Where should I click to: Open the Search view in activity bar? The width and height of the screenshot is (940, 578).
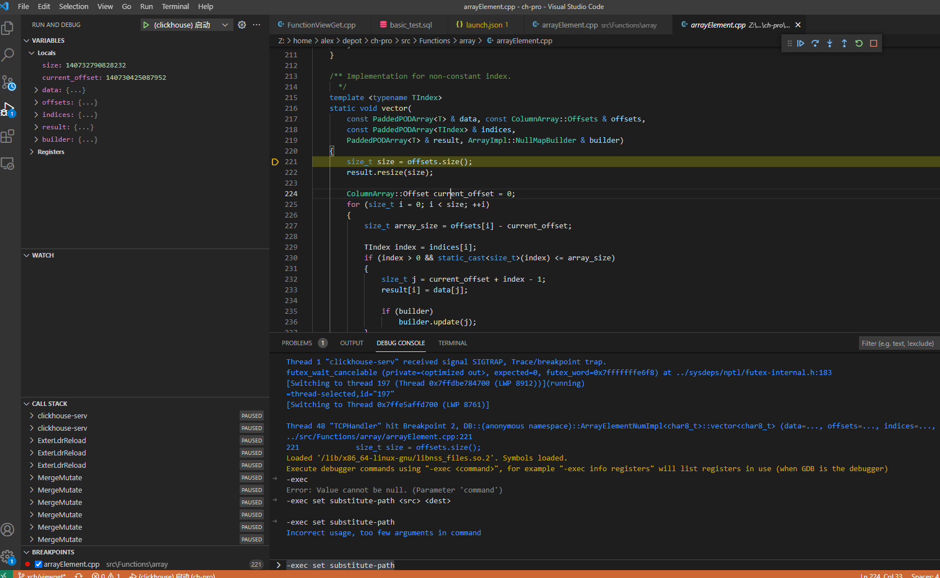[8, 55]
